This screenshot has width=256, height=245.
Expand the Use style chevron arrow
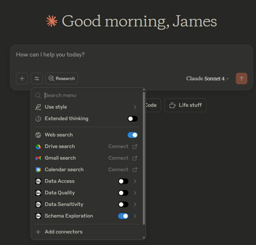click(135, 107)
